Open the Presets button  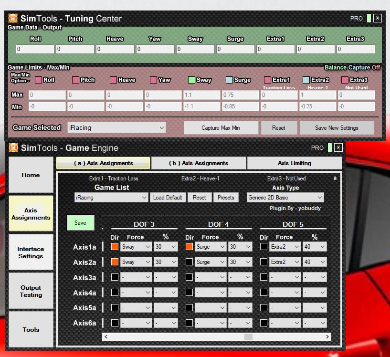226,198
